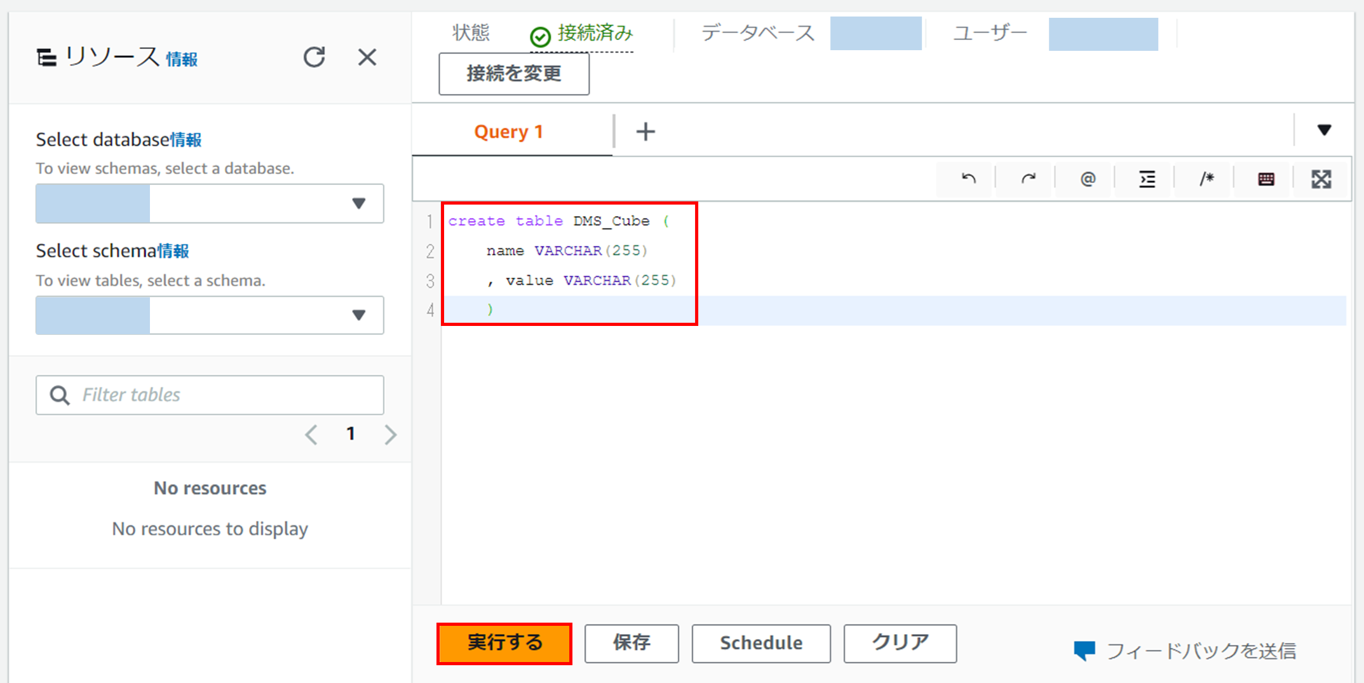
Task: Focus the Filter tables search field
Action: coord(210,395)
